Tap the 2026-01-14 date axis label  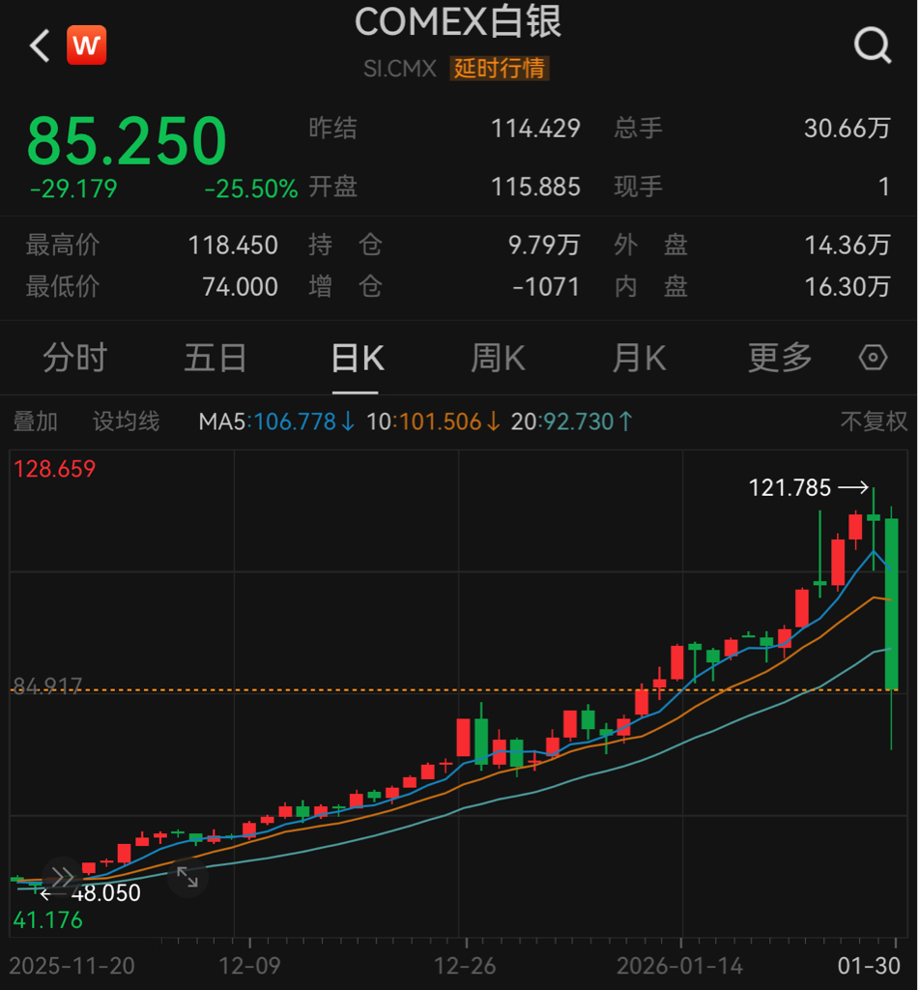point(679,966)
